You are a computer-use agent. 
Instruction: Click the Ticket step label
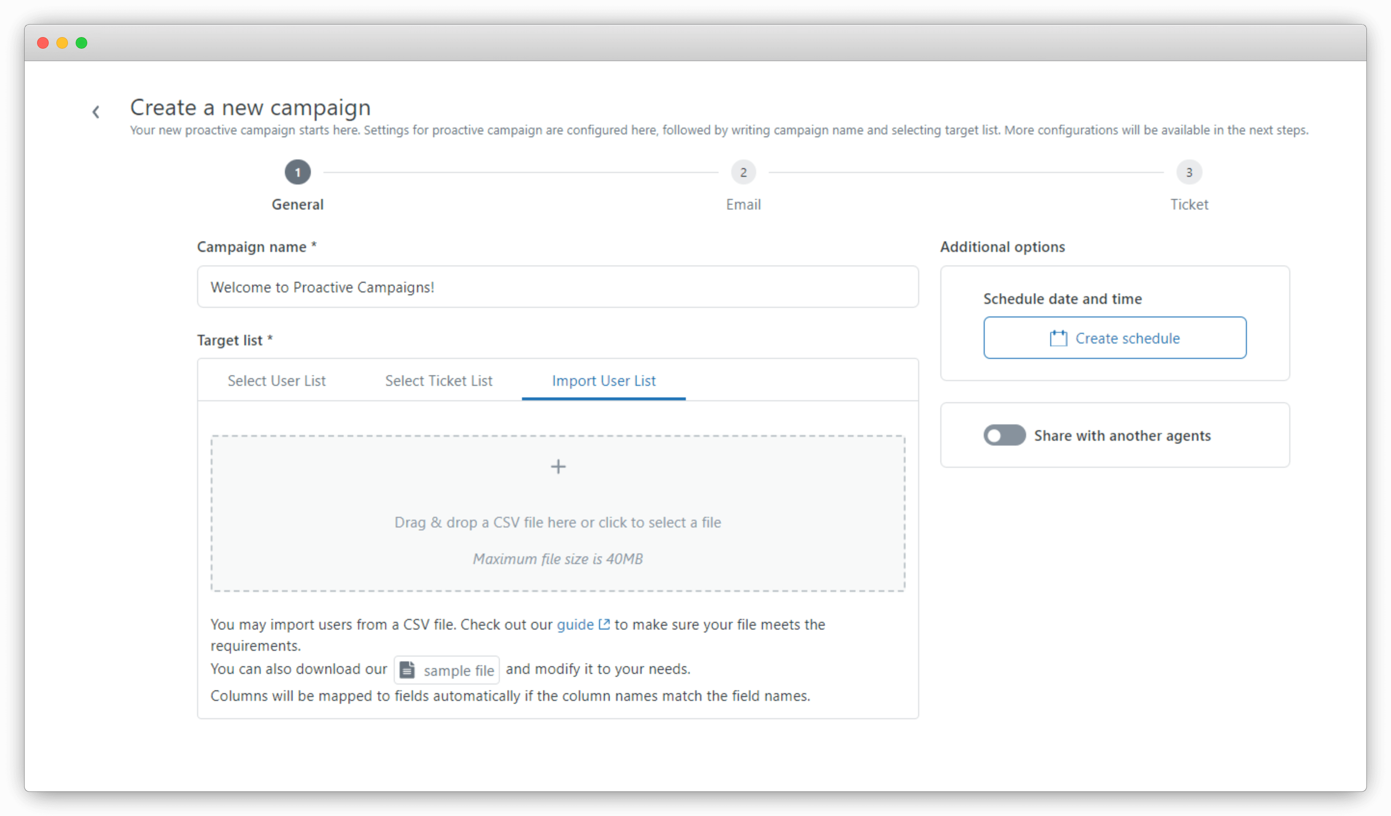[1190, 204]
